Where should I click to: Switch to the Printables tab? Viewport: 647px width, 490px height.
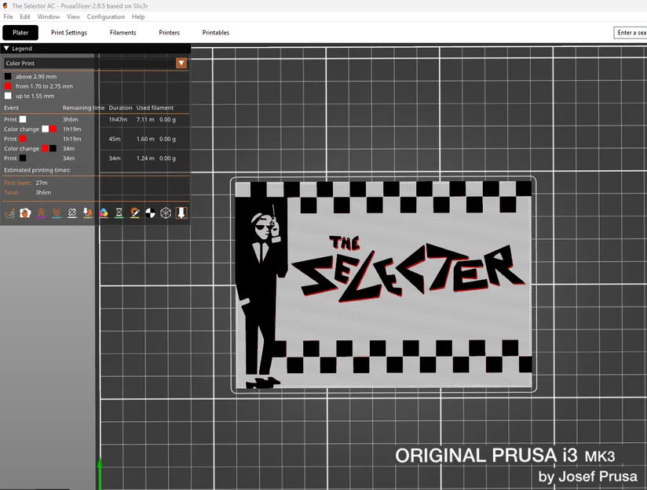pos(216,33)
